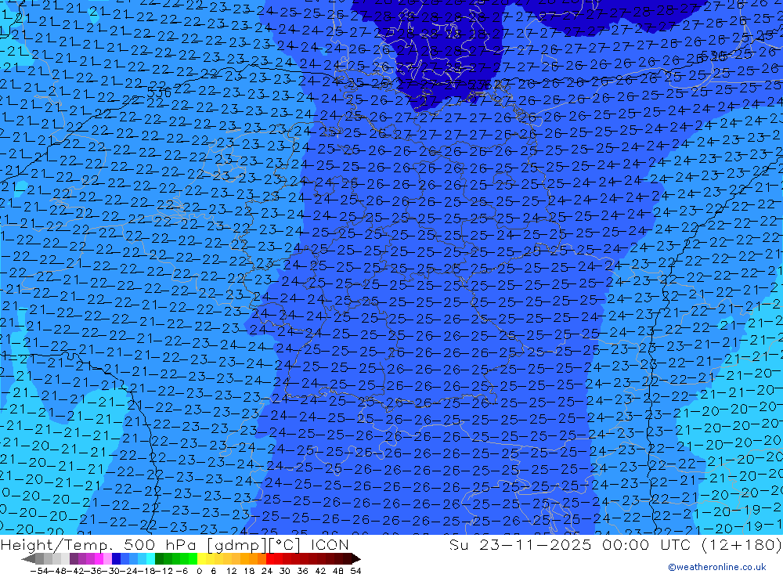The width and height of the screenshot is (783, 574).
Task: Select the bright red swatch at 24
Action: [270, 559]
